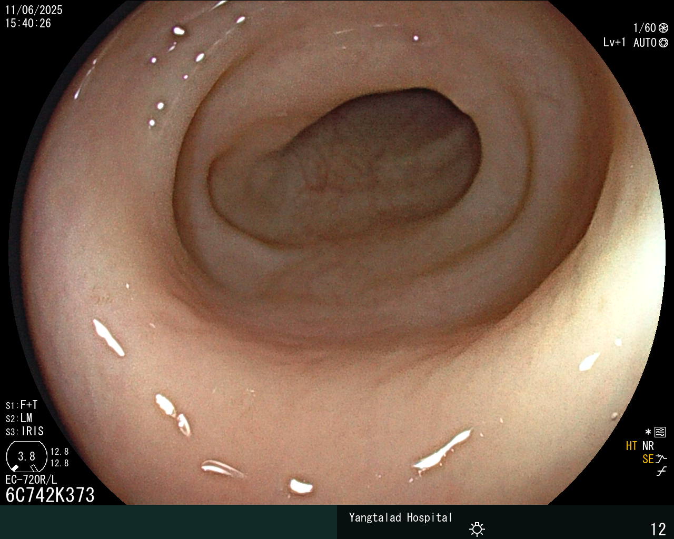Click the sun brightness icon in bottom bar

477,529
